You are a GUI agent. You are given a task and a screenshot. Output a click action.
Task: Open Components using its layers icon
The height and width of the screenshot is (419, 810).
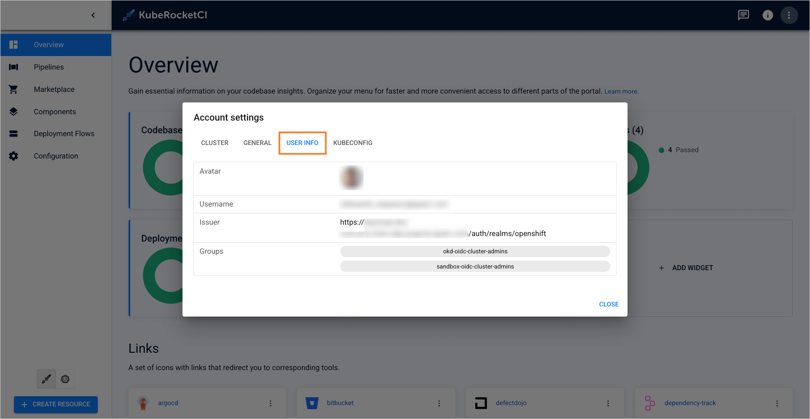(13, 111)
